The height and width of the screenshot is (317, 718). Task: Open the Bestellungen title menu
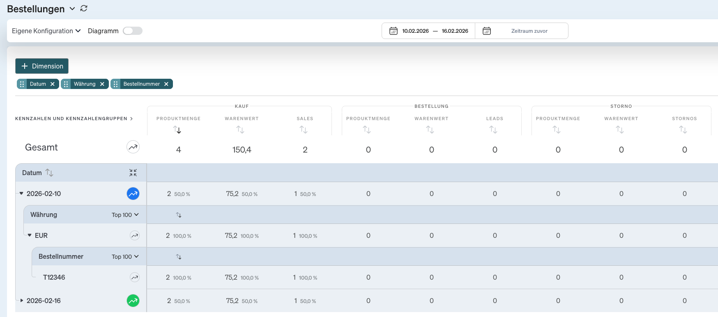coord(72,9)
